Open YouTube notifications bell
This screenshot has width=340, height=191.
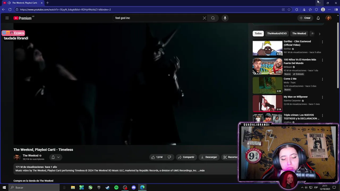318,18
